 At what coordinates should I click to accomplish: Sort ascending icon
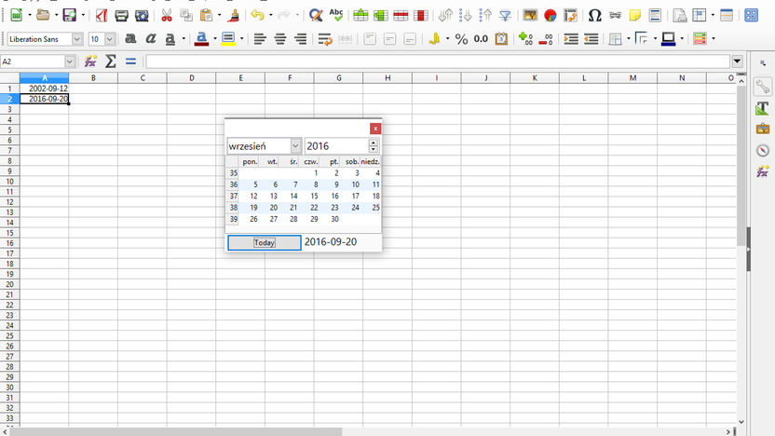[x=465, y=15]
